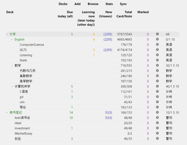Collapse the English subdeck
This screenshot has width=187, height=145.
tap(12, 39)
